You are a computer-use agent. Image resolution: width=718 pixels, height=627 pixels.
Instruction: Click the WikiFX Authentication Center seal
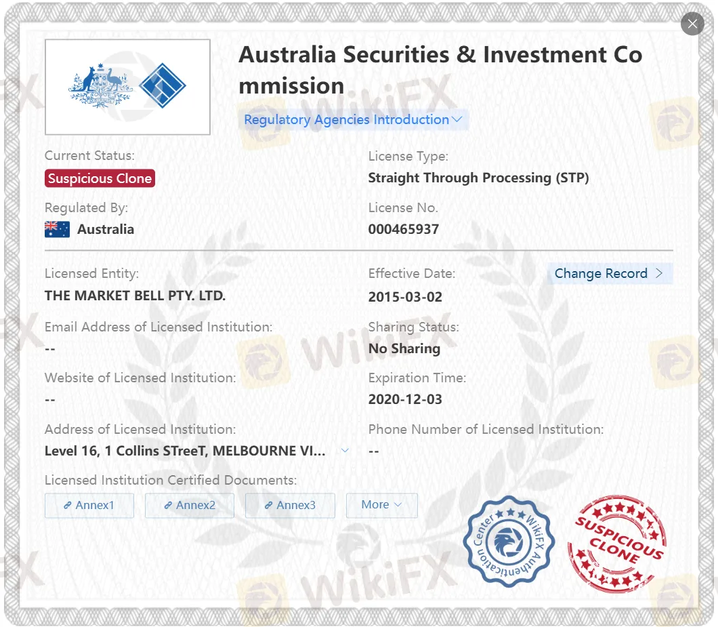pos(508,542)
